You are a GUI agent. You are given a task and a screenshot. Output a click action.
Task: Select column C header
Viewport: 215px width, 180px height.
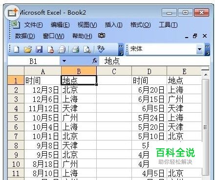114,71
